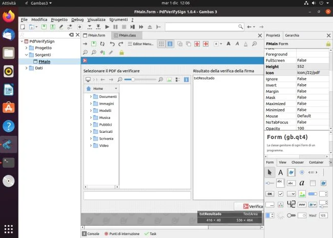The image size is (333, 238).
Task: Select the italic a TextLabel control in toolbox
Action: (302, 183)
